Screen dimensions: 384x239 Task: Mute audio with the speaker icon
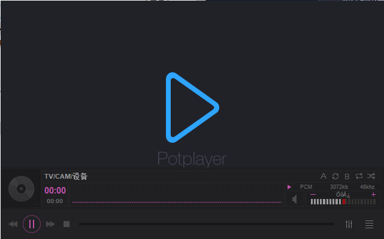coord(295,199)
